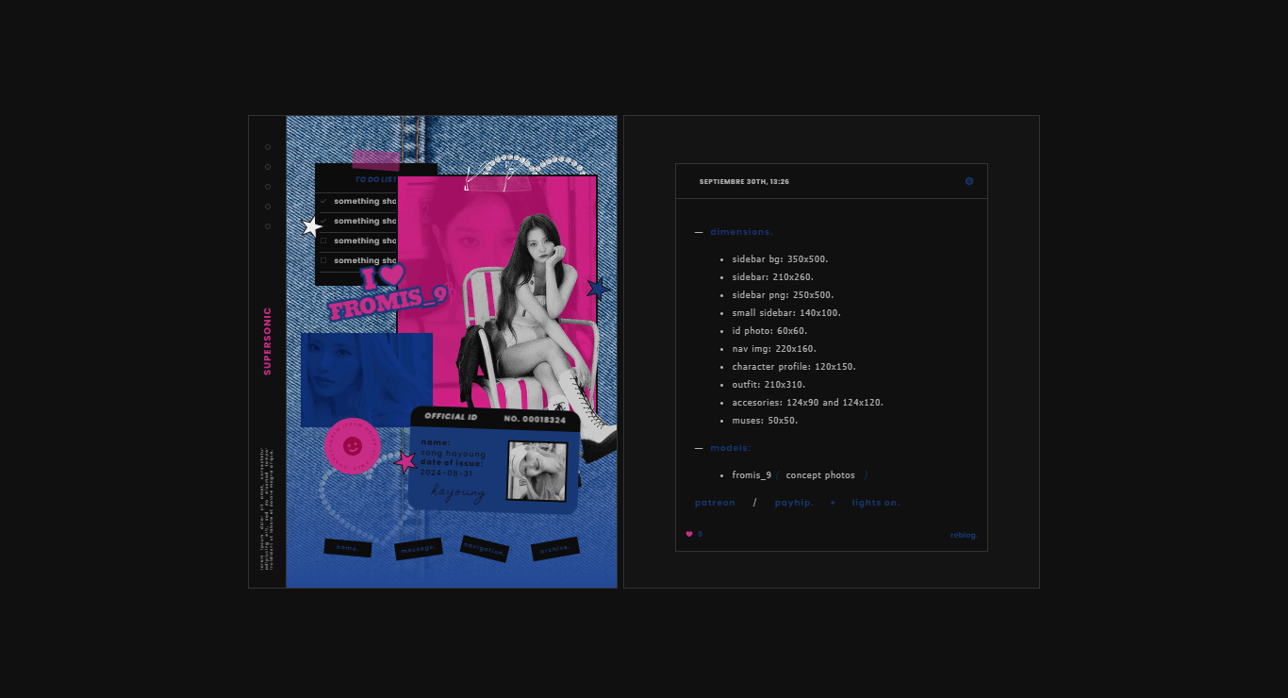The height and width of the screenshot is (698, 1288).
Task: Open the 'archive.' navigation link
Action: pos(555,549)
